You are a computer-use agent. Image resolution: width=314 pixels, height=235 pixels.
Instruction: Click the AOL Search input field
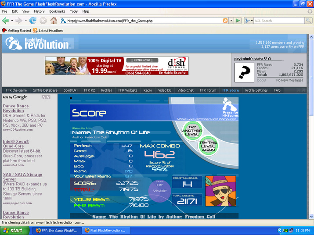point(279,21)
